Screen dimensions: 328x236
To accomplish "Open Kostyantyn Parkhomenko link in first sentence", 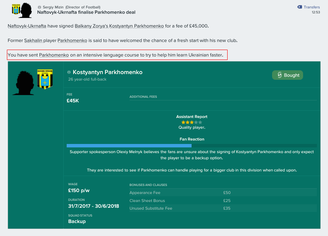I will click(x=136, y=26).
